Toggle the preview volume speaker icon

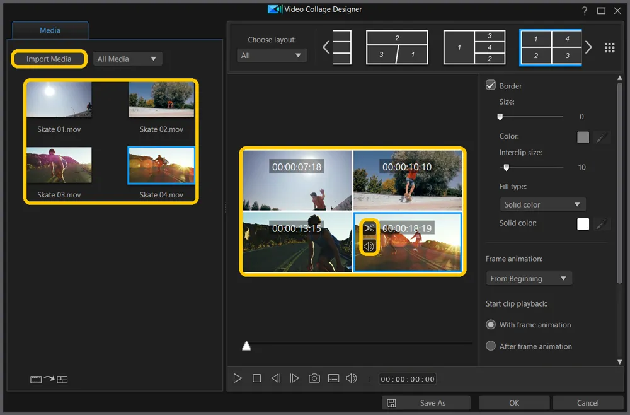click(x=352, y=378)
